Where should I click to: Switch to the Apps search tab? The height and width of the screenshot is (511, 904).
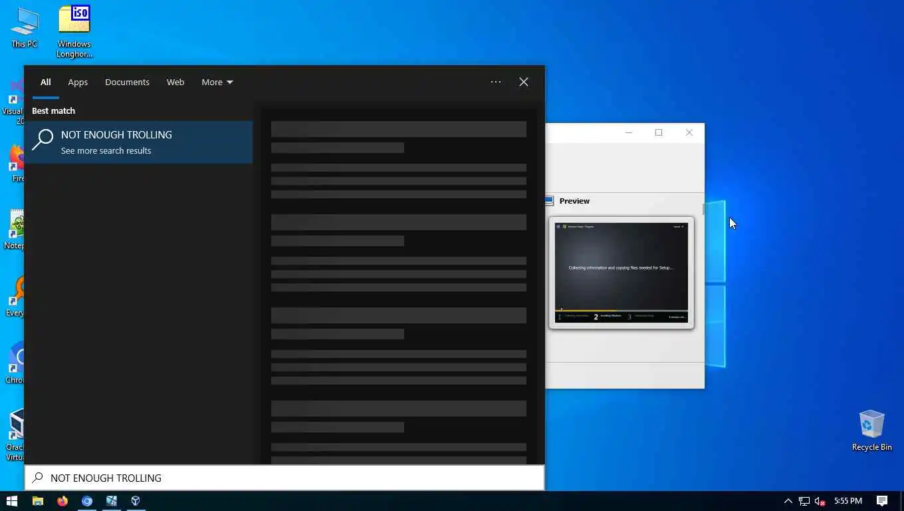[x=78, y=83]
